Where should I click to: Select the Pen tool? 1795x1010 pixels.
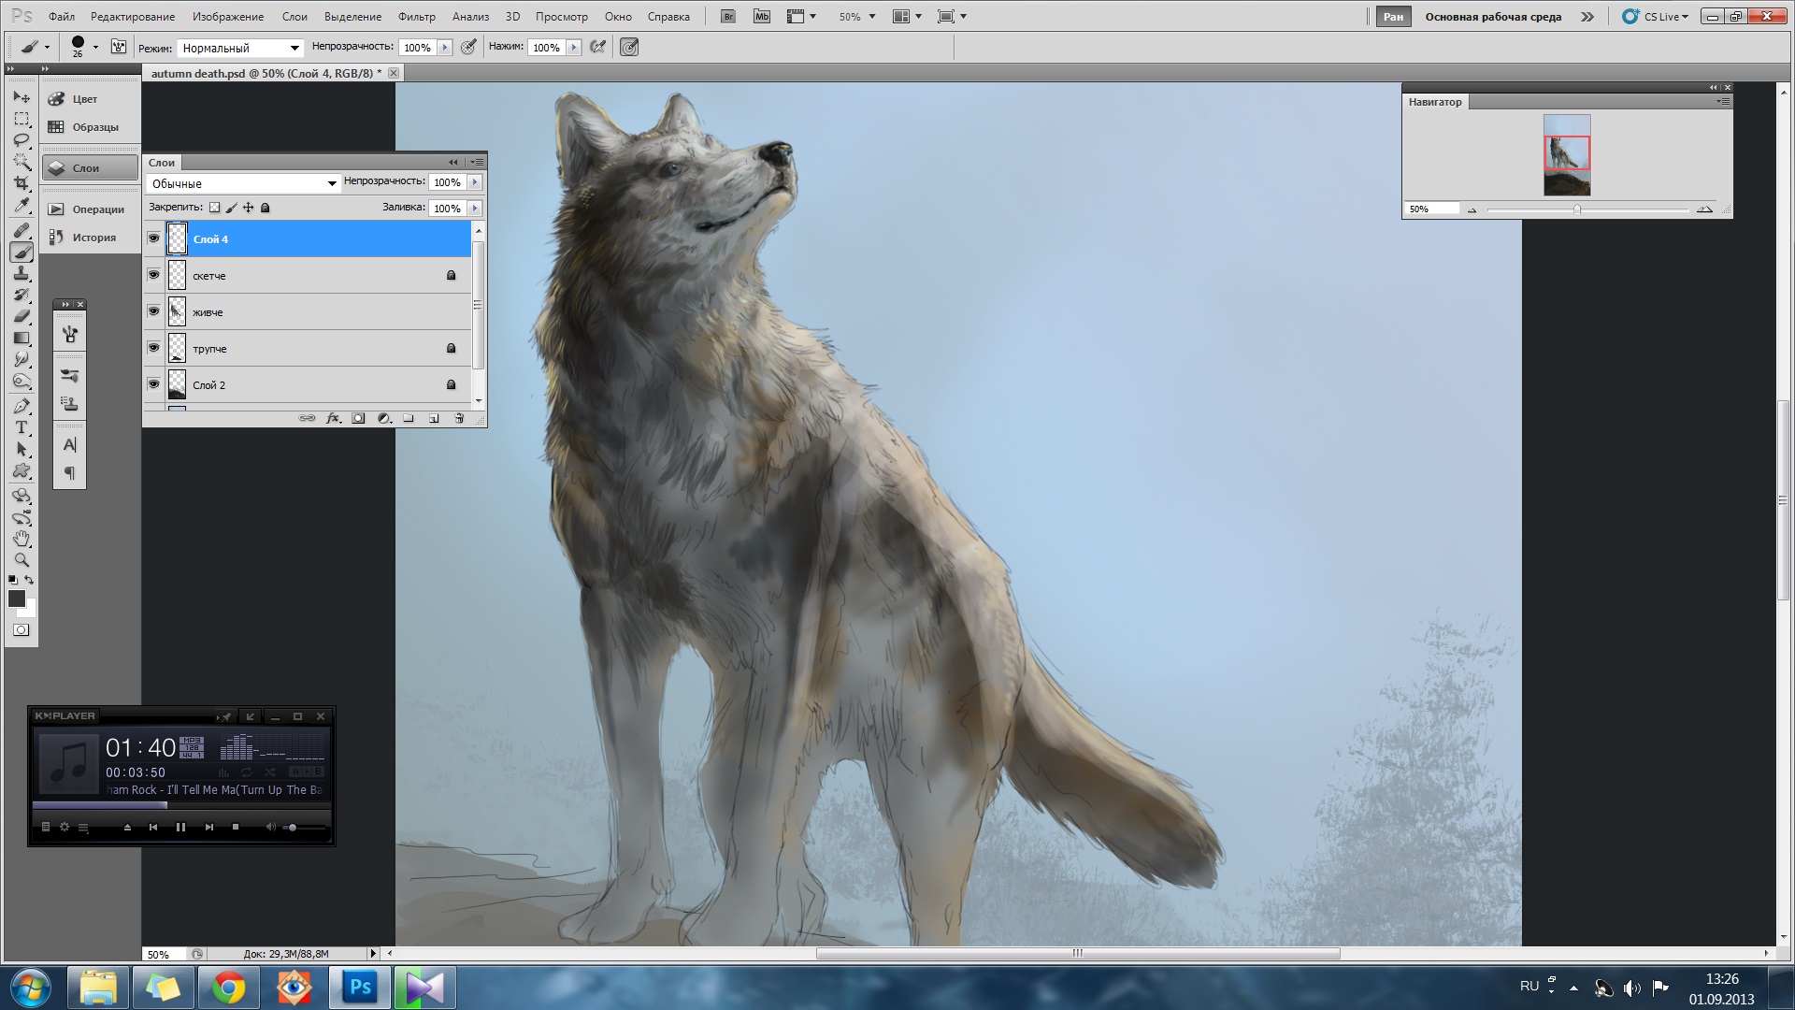coord(22,406)
